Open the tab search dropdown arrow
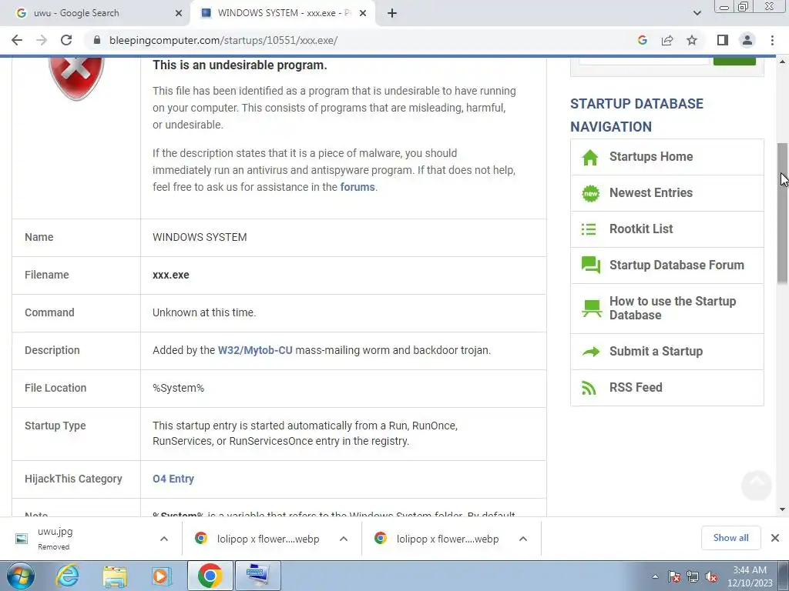789x591 pixels. pos(697,13)
